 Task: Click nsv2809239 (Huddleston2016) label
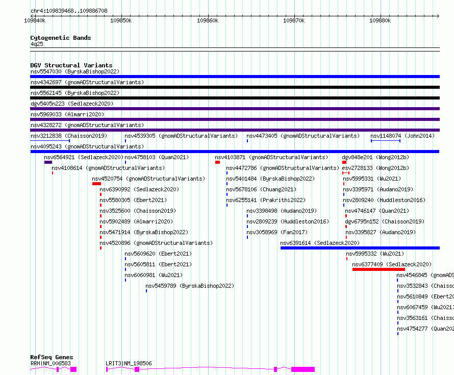288,221
